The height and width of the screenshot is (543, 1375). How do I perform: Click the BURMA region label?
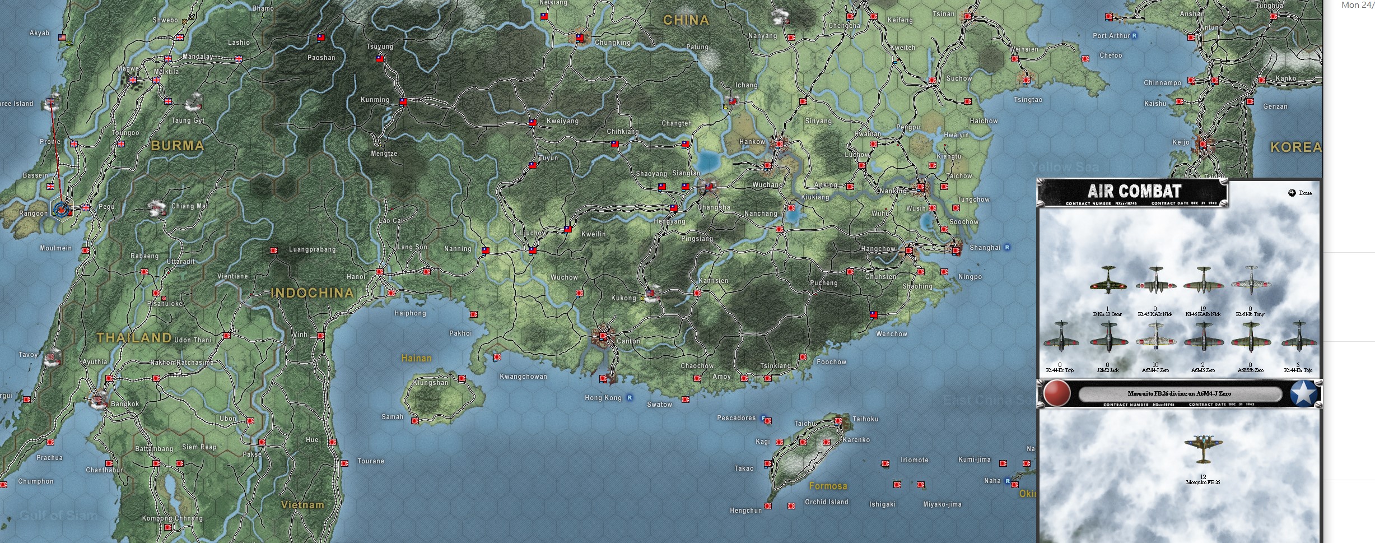pyautogui.click(x=178, y=146)
